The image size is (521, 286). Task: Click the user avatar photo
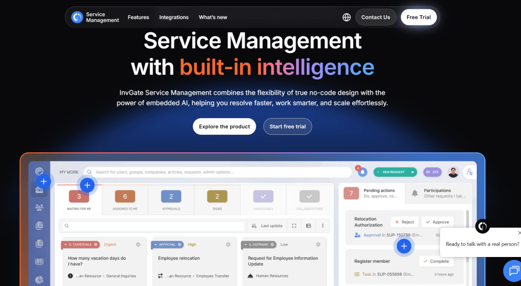[453, 172]
